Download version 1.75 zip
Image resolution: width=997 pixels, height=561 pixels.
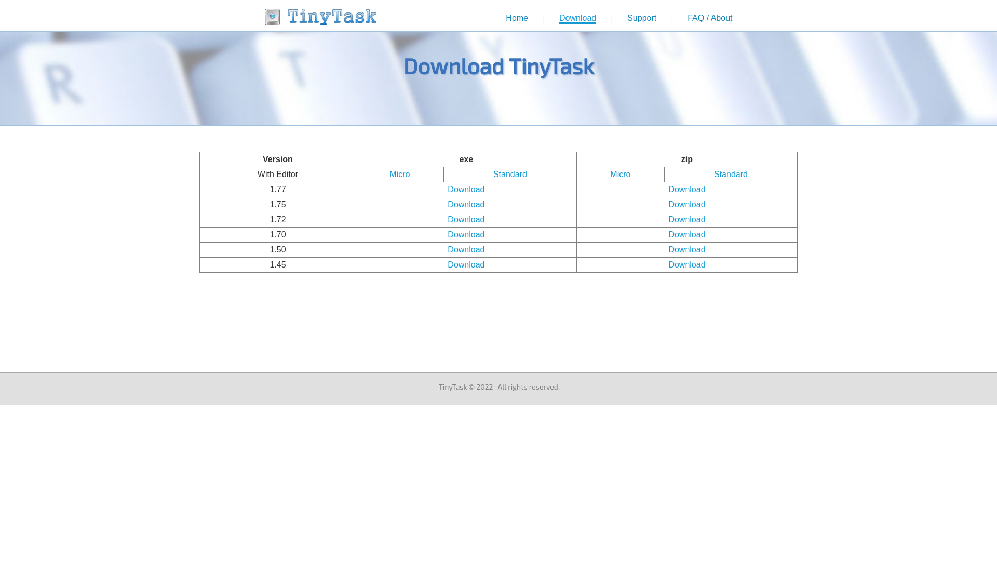(687, 205)
